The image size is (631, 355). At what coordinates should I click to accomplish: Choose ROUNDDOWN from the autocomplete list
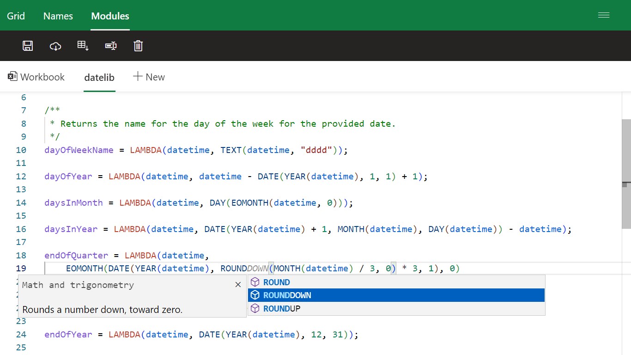tap(287, 295)
